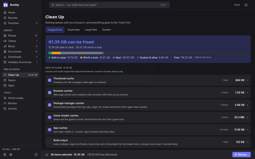Viewport: 255px width, 159px height.
Task: Toggle the side panel icon top right
Action: tap(246, 5)
